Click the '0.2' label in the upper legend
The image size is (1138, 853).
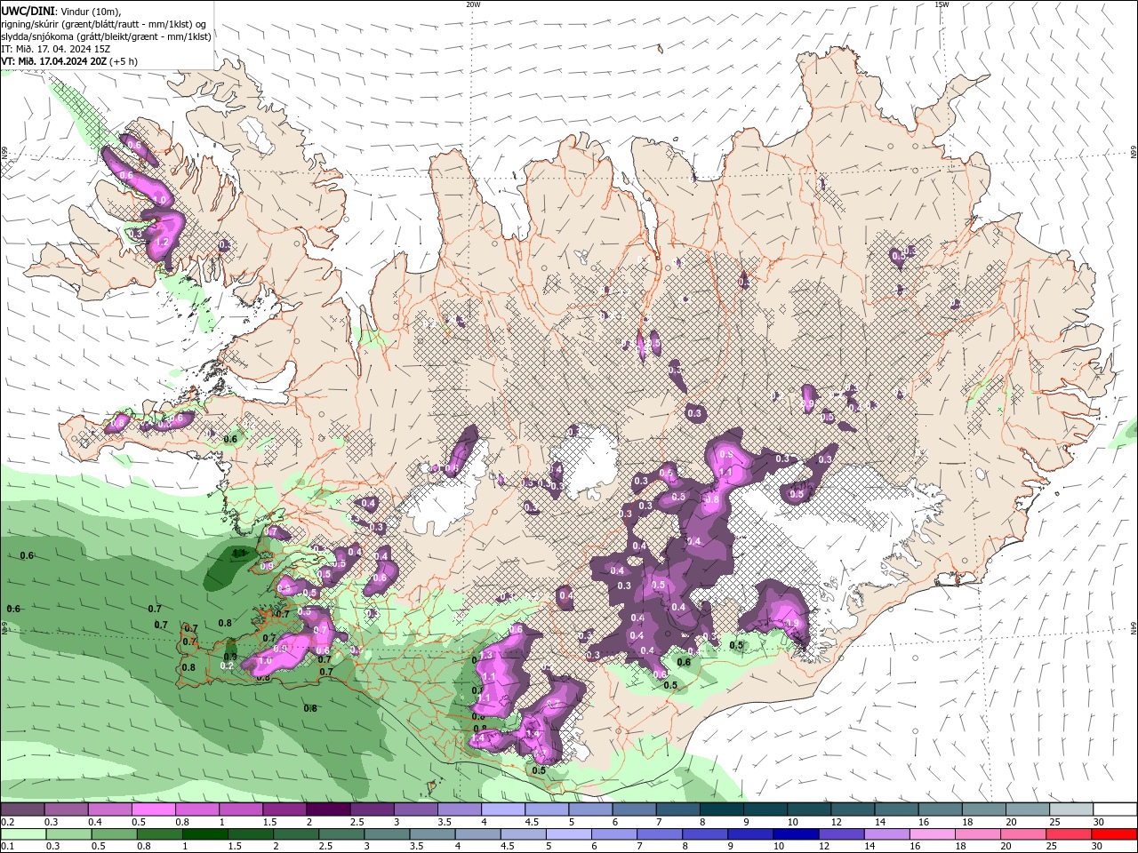click(7, 822)
